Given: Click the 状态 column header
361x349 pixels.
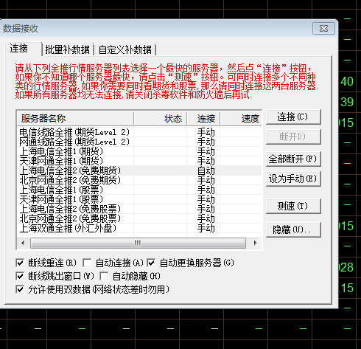Looking at the screenshot, I should (161, 119).
